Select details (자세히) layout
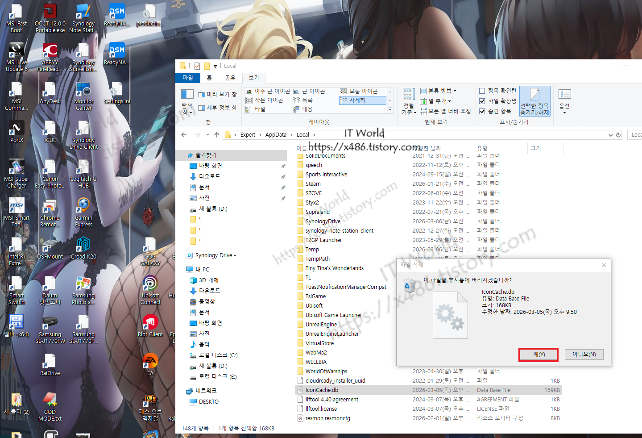Viewport: 642px width, 438px height. point(362,100)
